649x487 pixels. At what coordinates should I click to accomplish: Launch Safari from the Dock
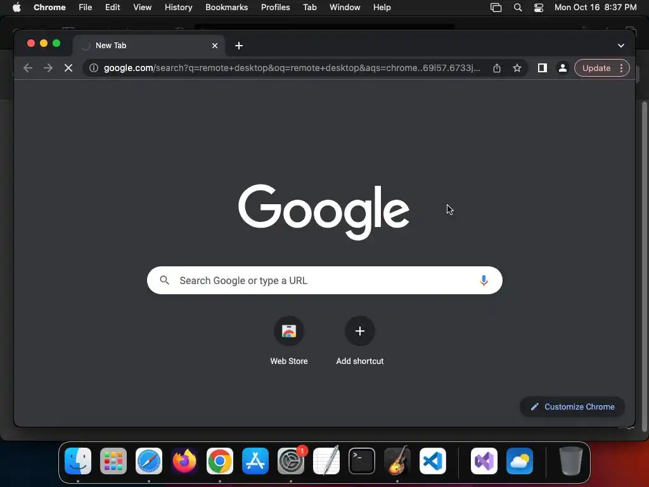(x=149, y=461)
